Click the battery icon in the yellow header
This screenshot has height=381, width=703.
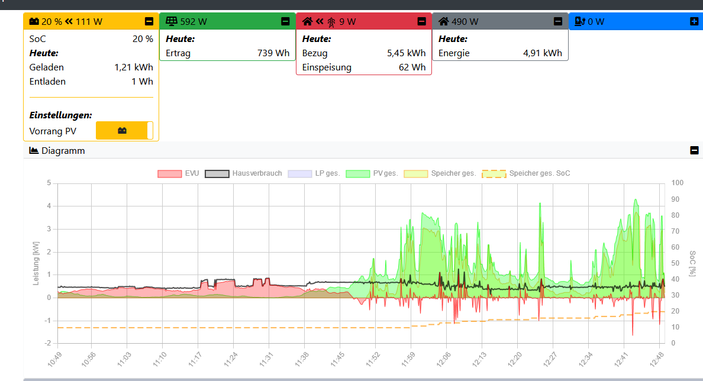pyautogui.click(x=34, y=22)
